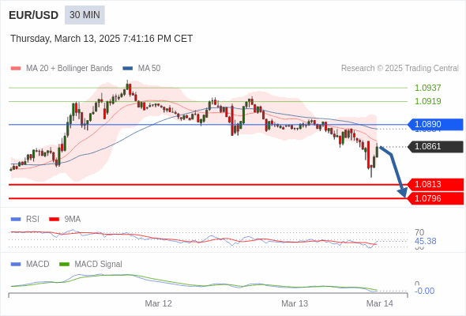
Task: Click the RSI legend color swatch
Action: 16,220
